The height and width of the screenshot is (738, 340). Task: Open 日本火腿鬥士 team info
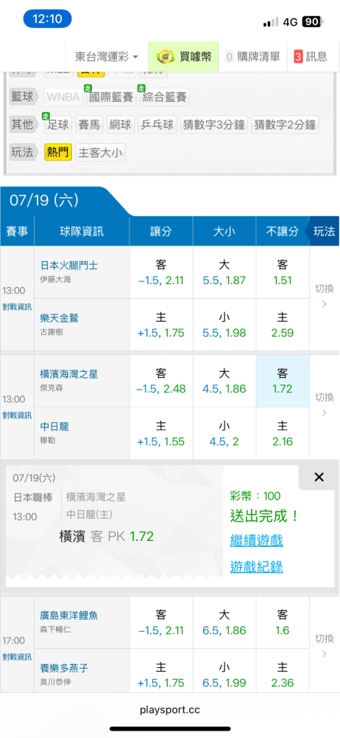pos(69,265)
